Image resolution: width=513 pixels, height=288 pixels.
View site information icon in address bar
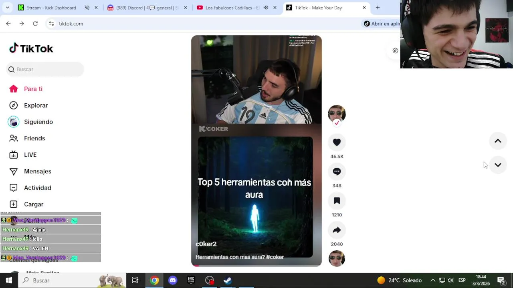point(51,24)
